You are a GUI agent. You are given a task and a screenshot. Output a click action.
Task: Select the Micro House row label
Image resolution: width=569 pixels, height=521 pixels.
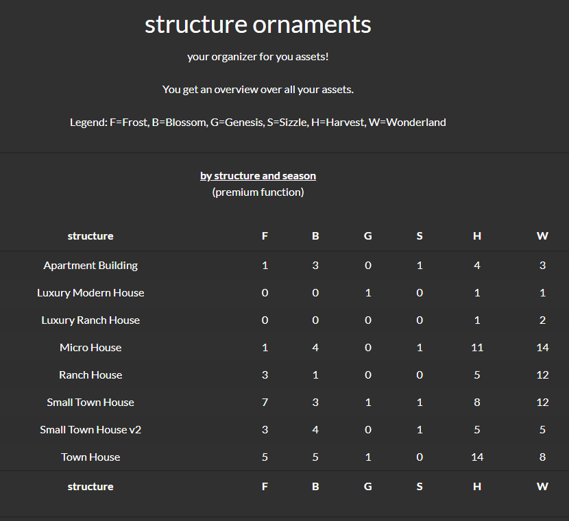(90, 348)
